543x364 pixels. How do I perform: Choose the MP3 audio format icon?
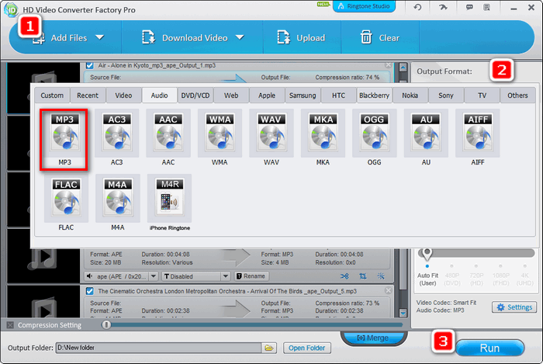64,133
